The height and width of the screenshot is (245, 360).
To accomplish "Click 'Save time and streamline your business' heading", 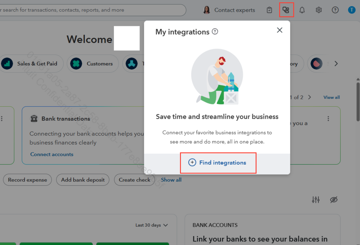I will [x=217, y=117].
